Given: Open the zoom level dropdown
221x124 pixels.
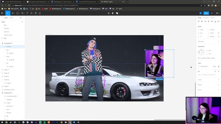Looking at the screenshot, I should pyautogui.click(x=218, y=13).
